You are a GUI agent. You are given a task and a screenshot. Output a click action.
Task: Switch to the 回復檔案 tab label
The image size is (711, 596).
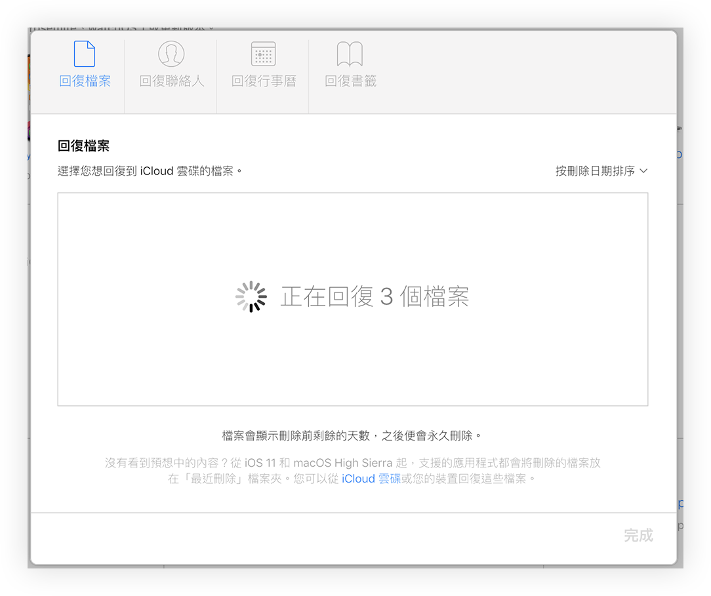tap(85, 81)
